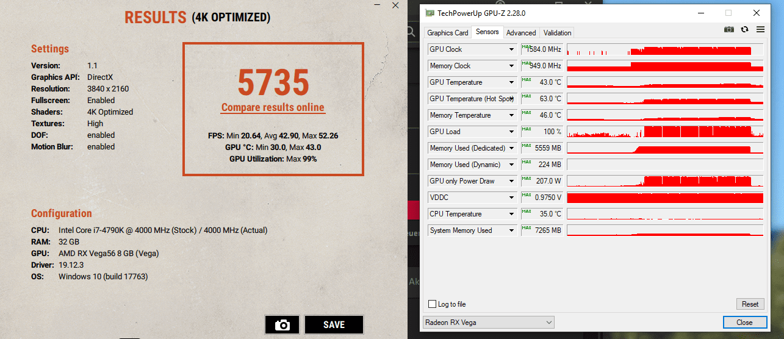This screenshot has height=339, width=784.
Task: Click the GPU Clock history graph
Action: click(665, 49)
